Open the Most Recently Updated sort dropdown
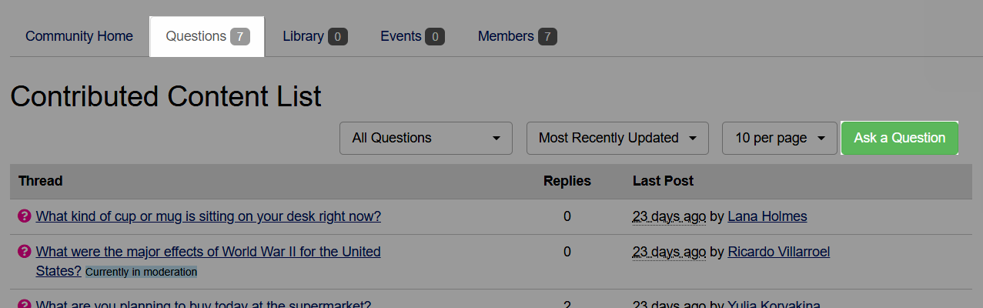This screenshot has height=308, width=983. coord(617,138)
